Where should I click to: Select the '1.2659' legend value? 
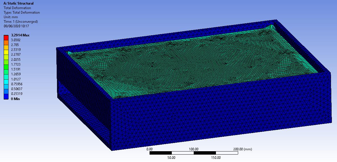click(15, 74)
